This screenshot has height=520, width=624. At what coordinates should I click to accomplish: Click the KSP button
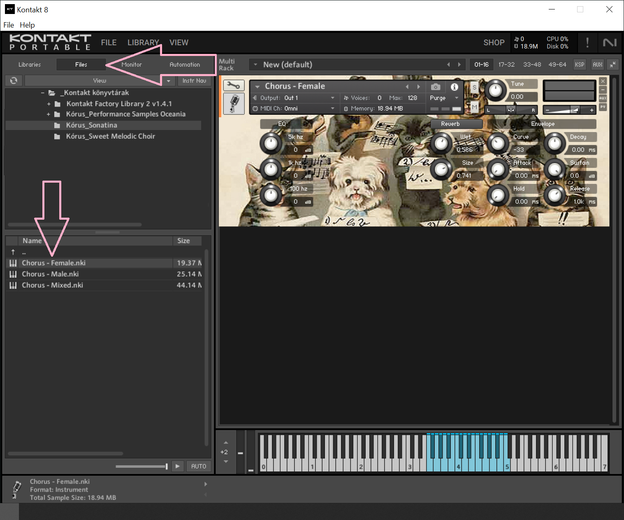(579, 65)
